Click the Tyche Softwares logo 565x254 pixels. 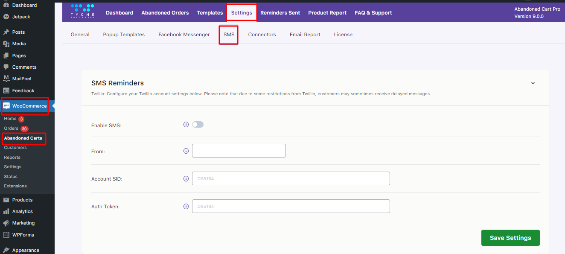point(82,12)
